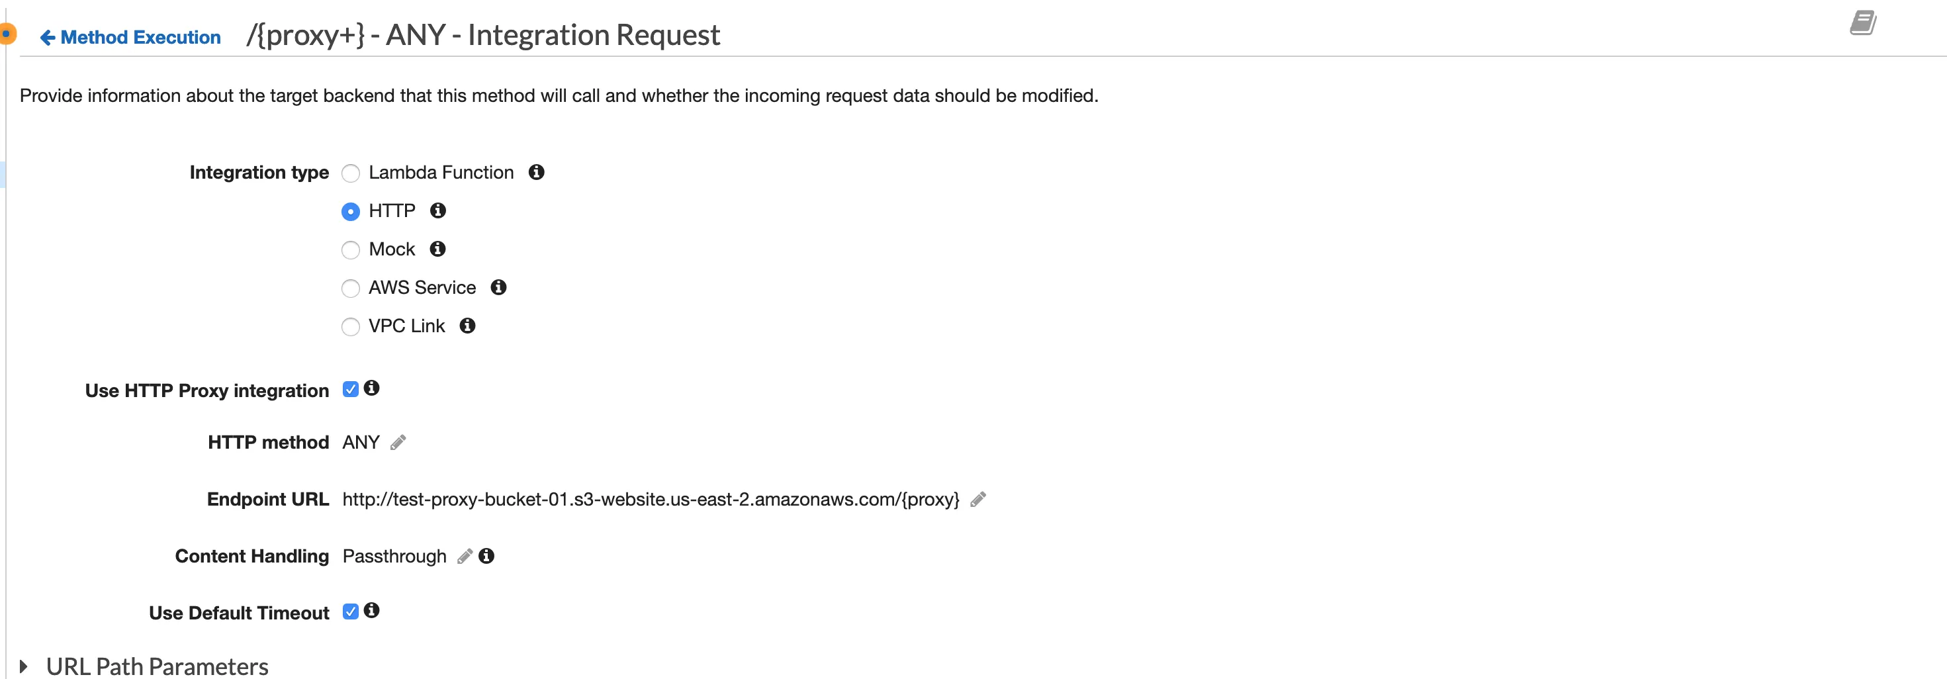
Task: Expand URL Path Parameters section
Action: tap(24, 666)
